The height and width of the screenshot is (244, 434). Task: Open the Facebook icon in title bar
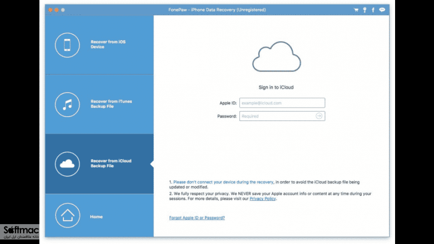pos(373,10)
